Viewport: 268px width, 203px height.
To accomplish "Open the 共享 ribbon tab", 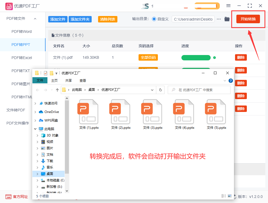I will (68, 81).
